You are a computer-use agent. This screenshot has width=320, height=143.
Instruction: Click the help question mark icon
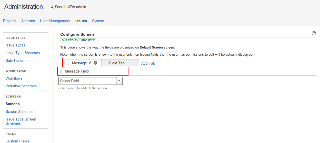(314, 33)
